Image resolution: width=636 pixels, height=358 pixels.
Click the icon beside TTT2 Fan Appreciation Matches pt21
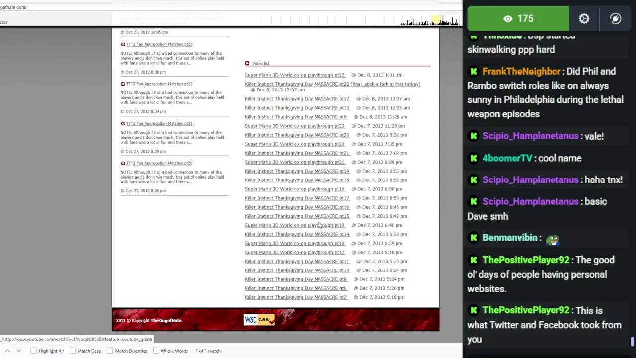pyautogui.click(x=123, y=123)
